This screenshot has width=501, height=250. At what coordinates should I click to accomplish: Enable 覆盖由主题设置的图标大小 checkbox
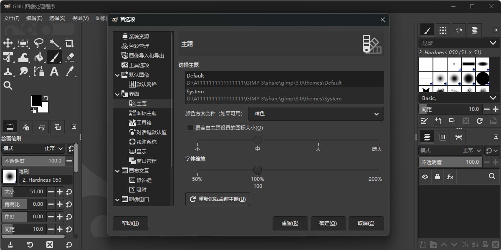[x=190, y=127]
